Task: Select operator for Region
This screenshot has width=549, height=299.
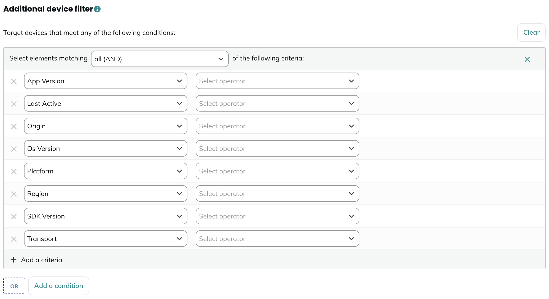Action: (277, 193)
